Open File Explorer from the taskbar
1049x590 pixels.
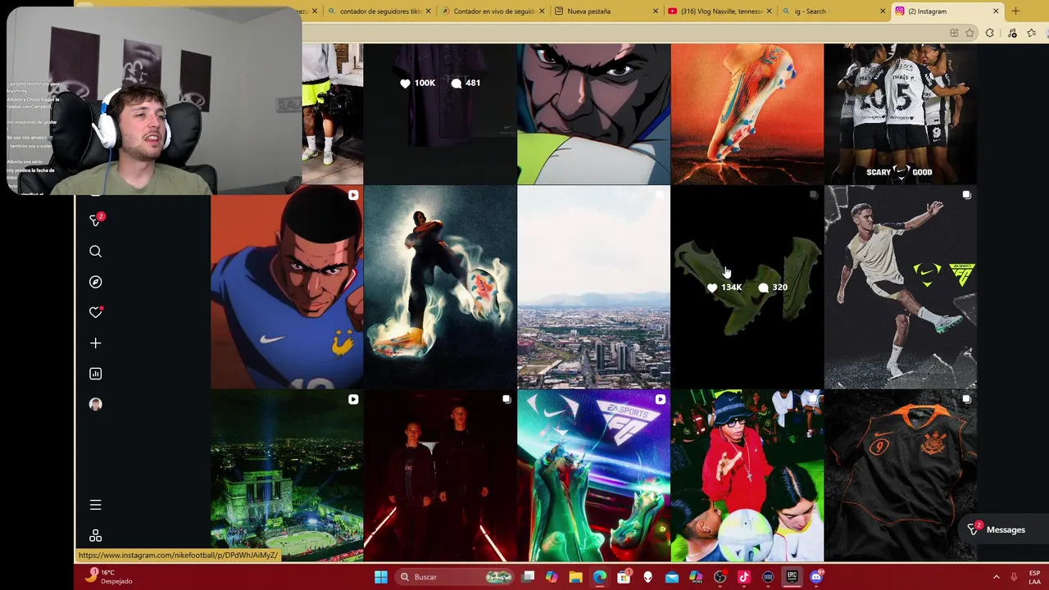pyautogui.click(x=575, y=577)
